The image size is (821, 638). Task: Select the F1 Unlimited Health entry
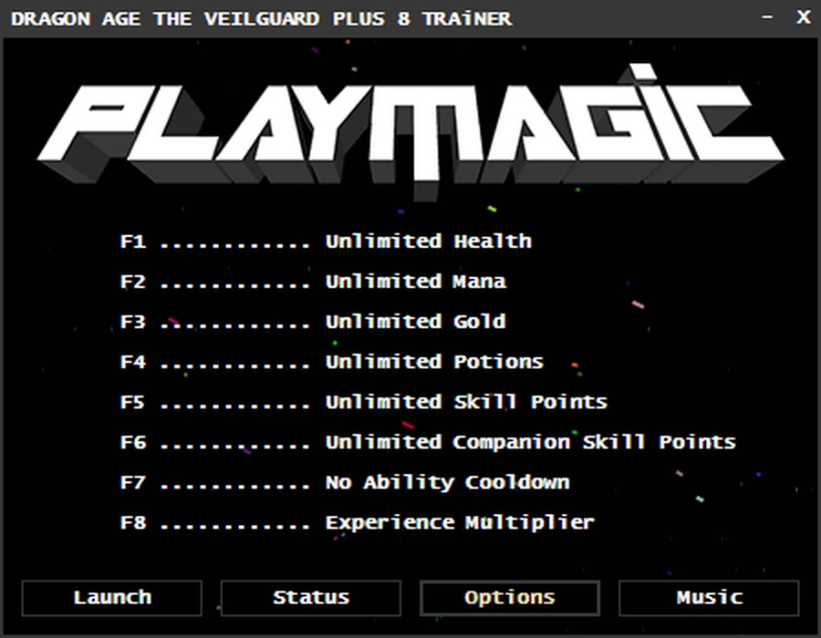click(326, 242)
